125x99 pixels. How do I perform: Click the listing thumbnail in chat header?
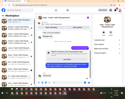point(40,17)
